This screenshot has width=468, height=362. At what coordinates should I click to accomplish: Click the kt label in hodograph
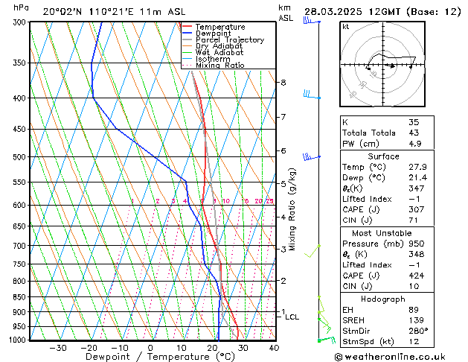346,27
